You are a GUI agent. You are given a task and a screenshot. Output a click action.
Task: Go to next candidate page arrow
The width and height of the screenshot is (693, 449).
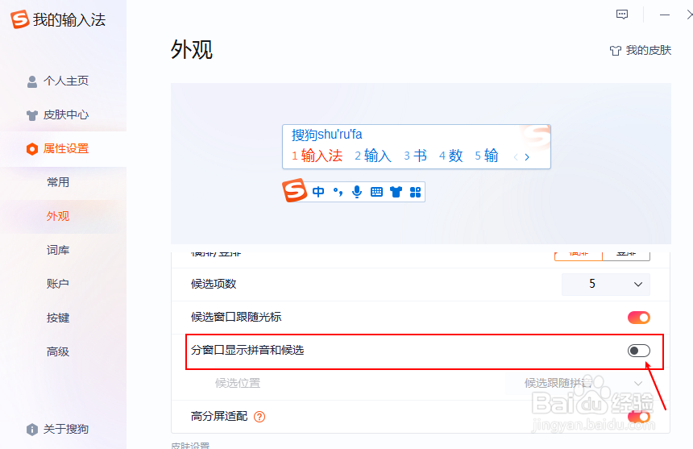527,157
